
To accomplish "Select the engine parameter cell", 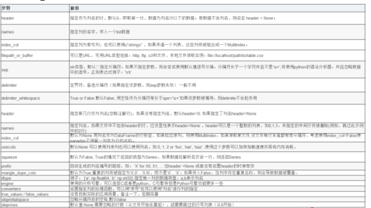I will pos(35,184).
